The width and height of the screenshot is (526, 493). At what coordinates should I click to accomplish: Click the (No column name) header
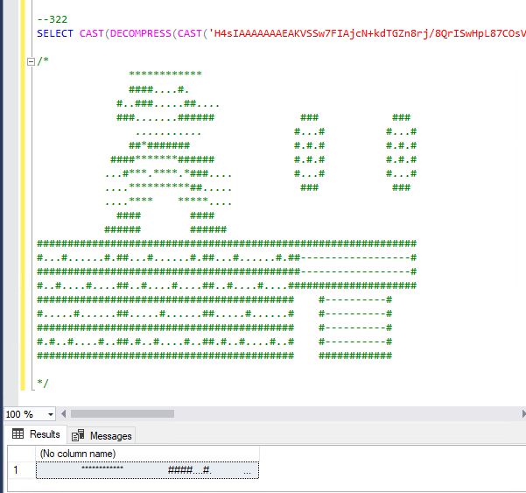point(147,454)
